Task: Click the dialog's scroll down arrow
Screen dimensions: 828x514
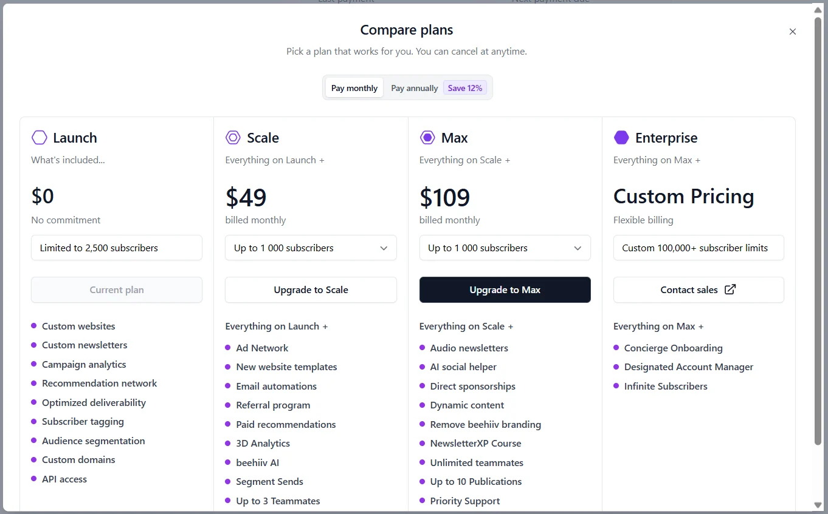Action: click(x=818, y=505)
